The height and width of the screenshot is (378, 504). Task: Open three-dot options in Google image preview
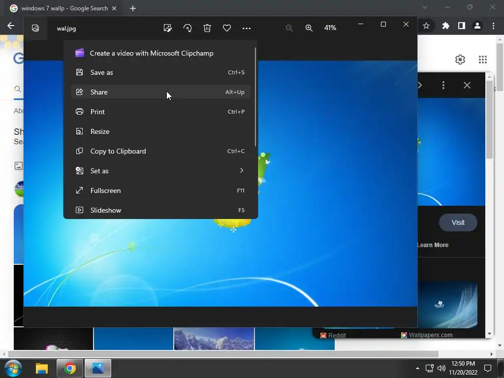443,85
